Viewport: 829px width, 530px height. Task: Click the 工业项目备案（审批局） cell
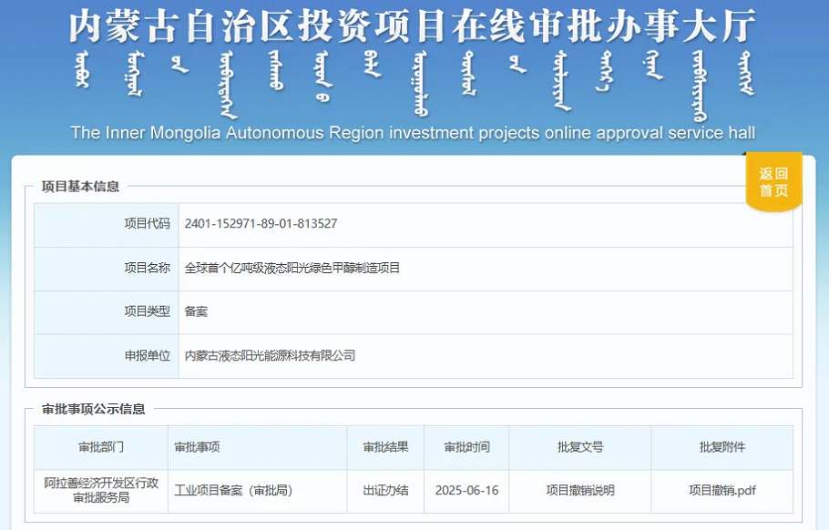coord(234,490)
